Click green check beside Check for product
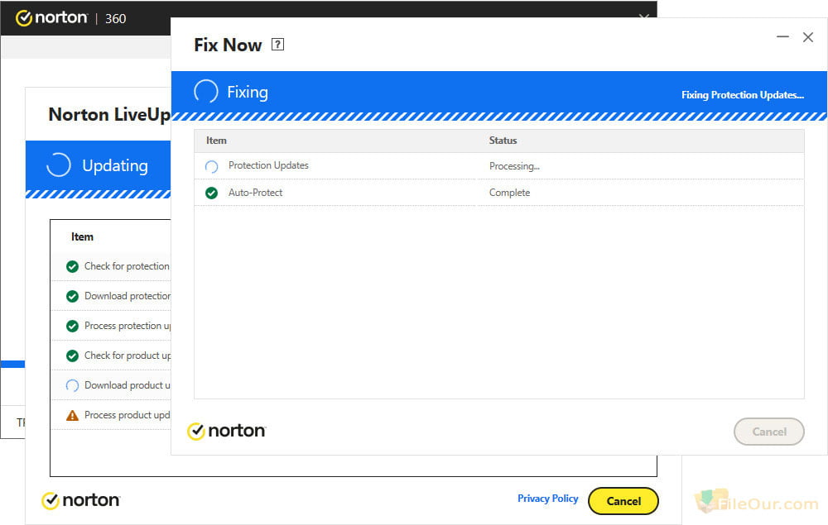 [72, 356]
